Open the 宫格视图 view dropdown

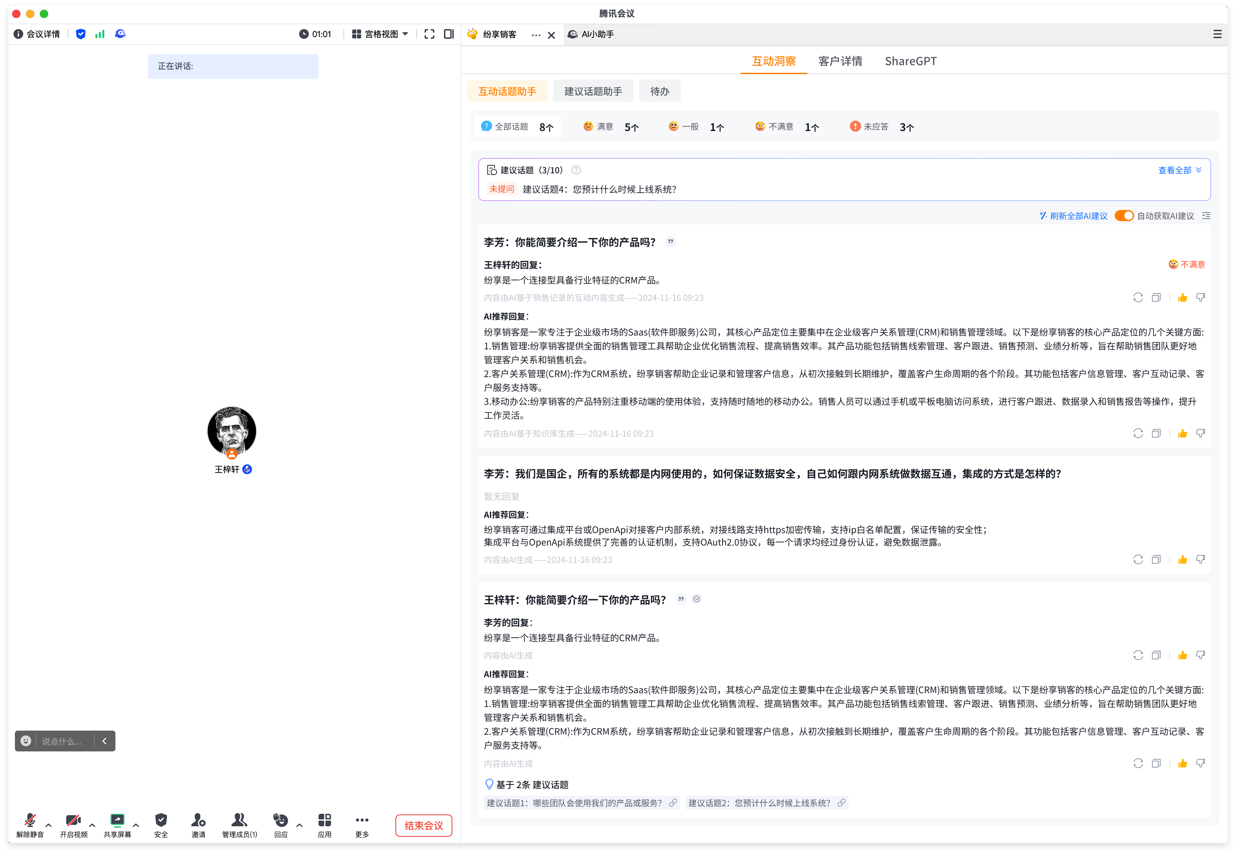coord(381,34)
